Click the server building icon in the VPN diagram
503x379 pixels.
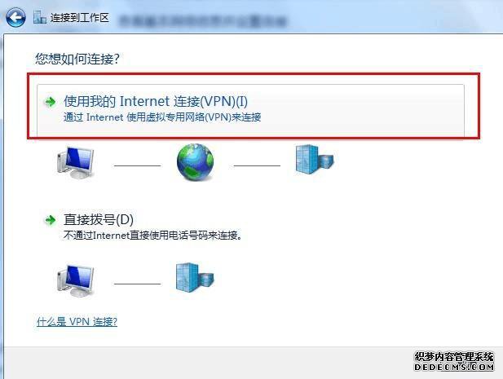tap(315, 160)
